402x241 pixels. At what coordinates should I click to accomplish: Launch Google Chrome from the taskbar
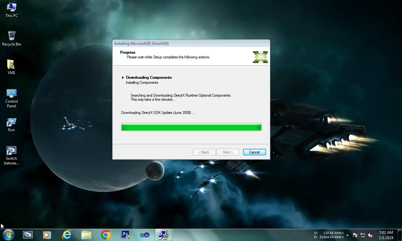[106, 235]
